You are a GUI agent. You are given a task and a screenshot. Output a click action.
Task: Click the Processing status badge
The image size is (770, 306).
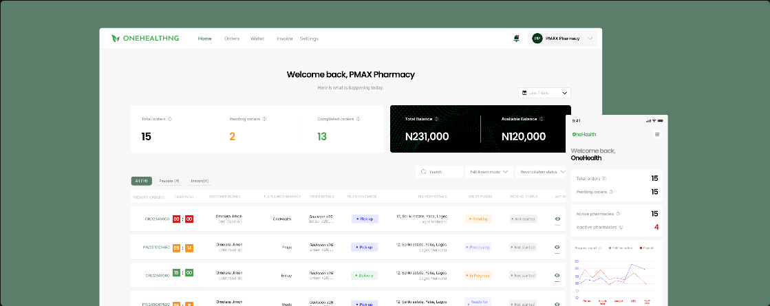[x=478, y=247]
